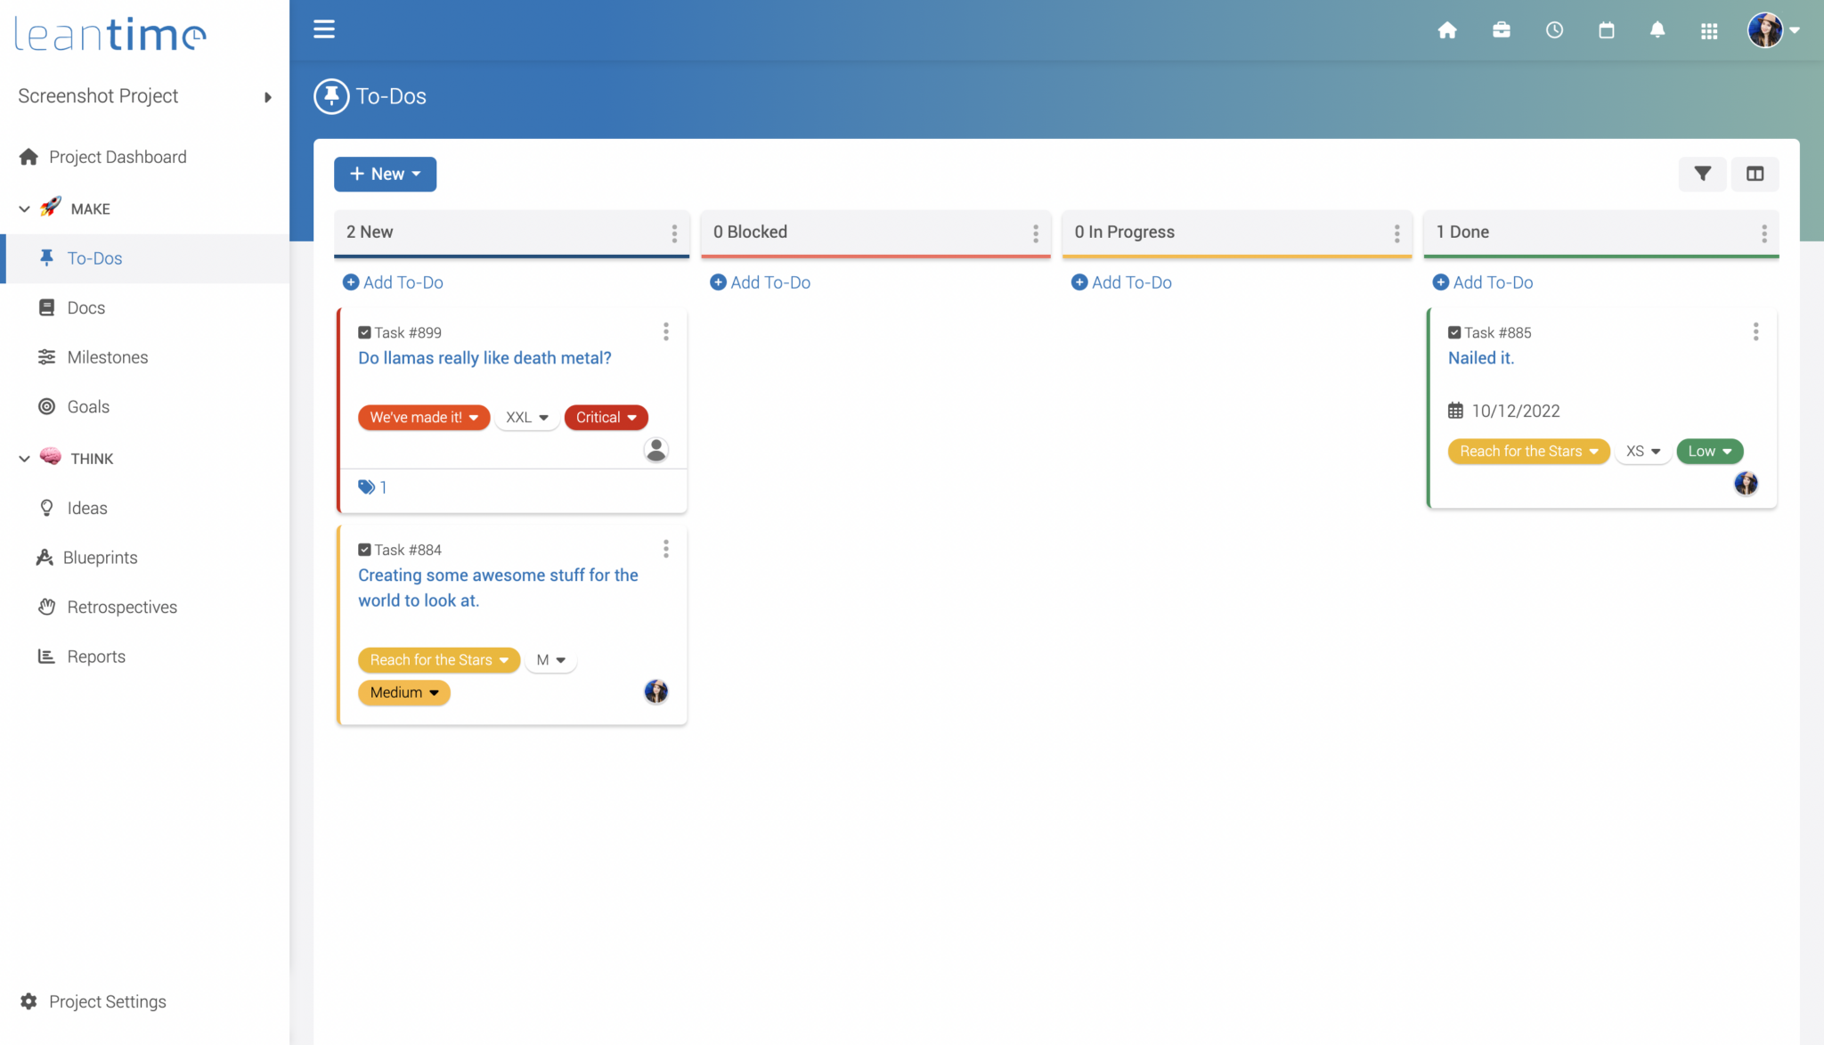Expand the Medium dropdown on Task #884
The width and height of the screenshot is (1824, 1045).
pyautogui.click(x=403, y=692)
